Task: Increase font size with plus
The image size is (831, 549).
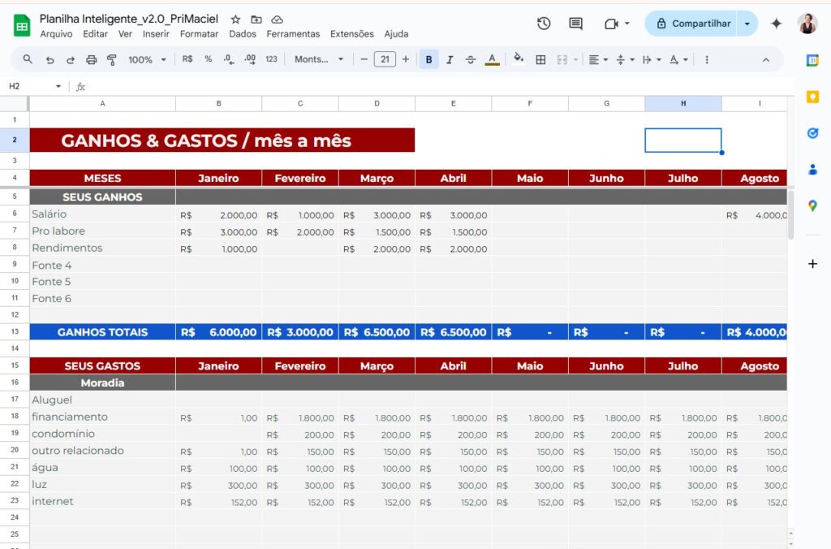Action: [406, 59]
